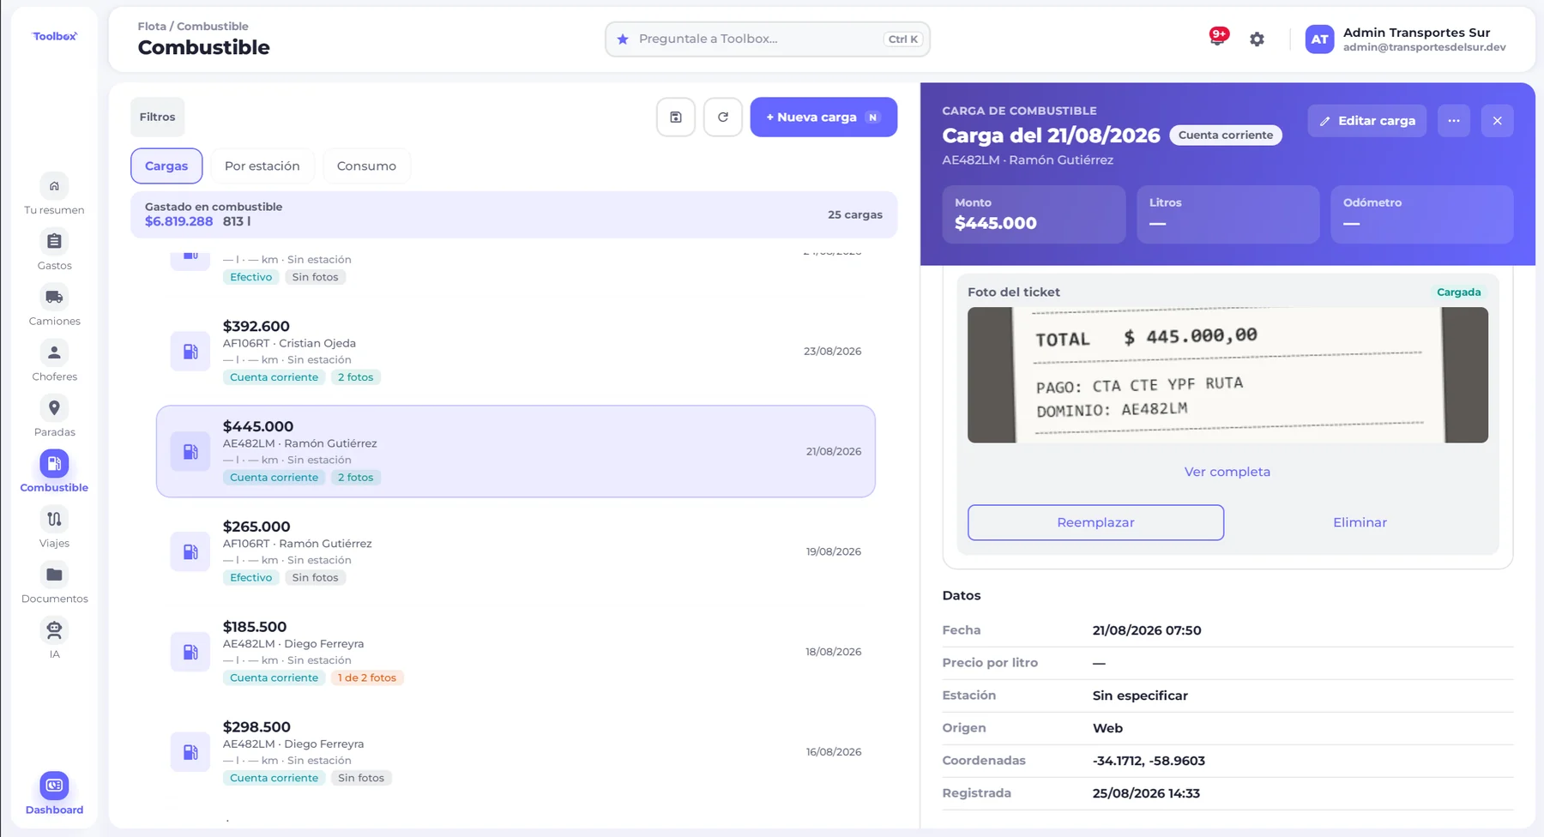1544x837 pixels.
Task: Select the $185.500 carga row
Action: (x=516, y=652)
